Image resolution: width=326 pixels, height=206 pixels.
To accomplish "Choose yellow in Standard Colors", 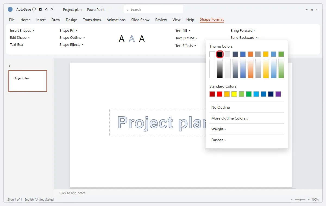I will point(234,94).
